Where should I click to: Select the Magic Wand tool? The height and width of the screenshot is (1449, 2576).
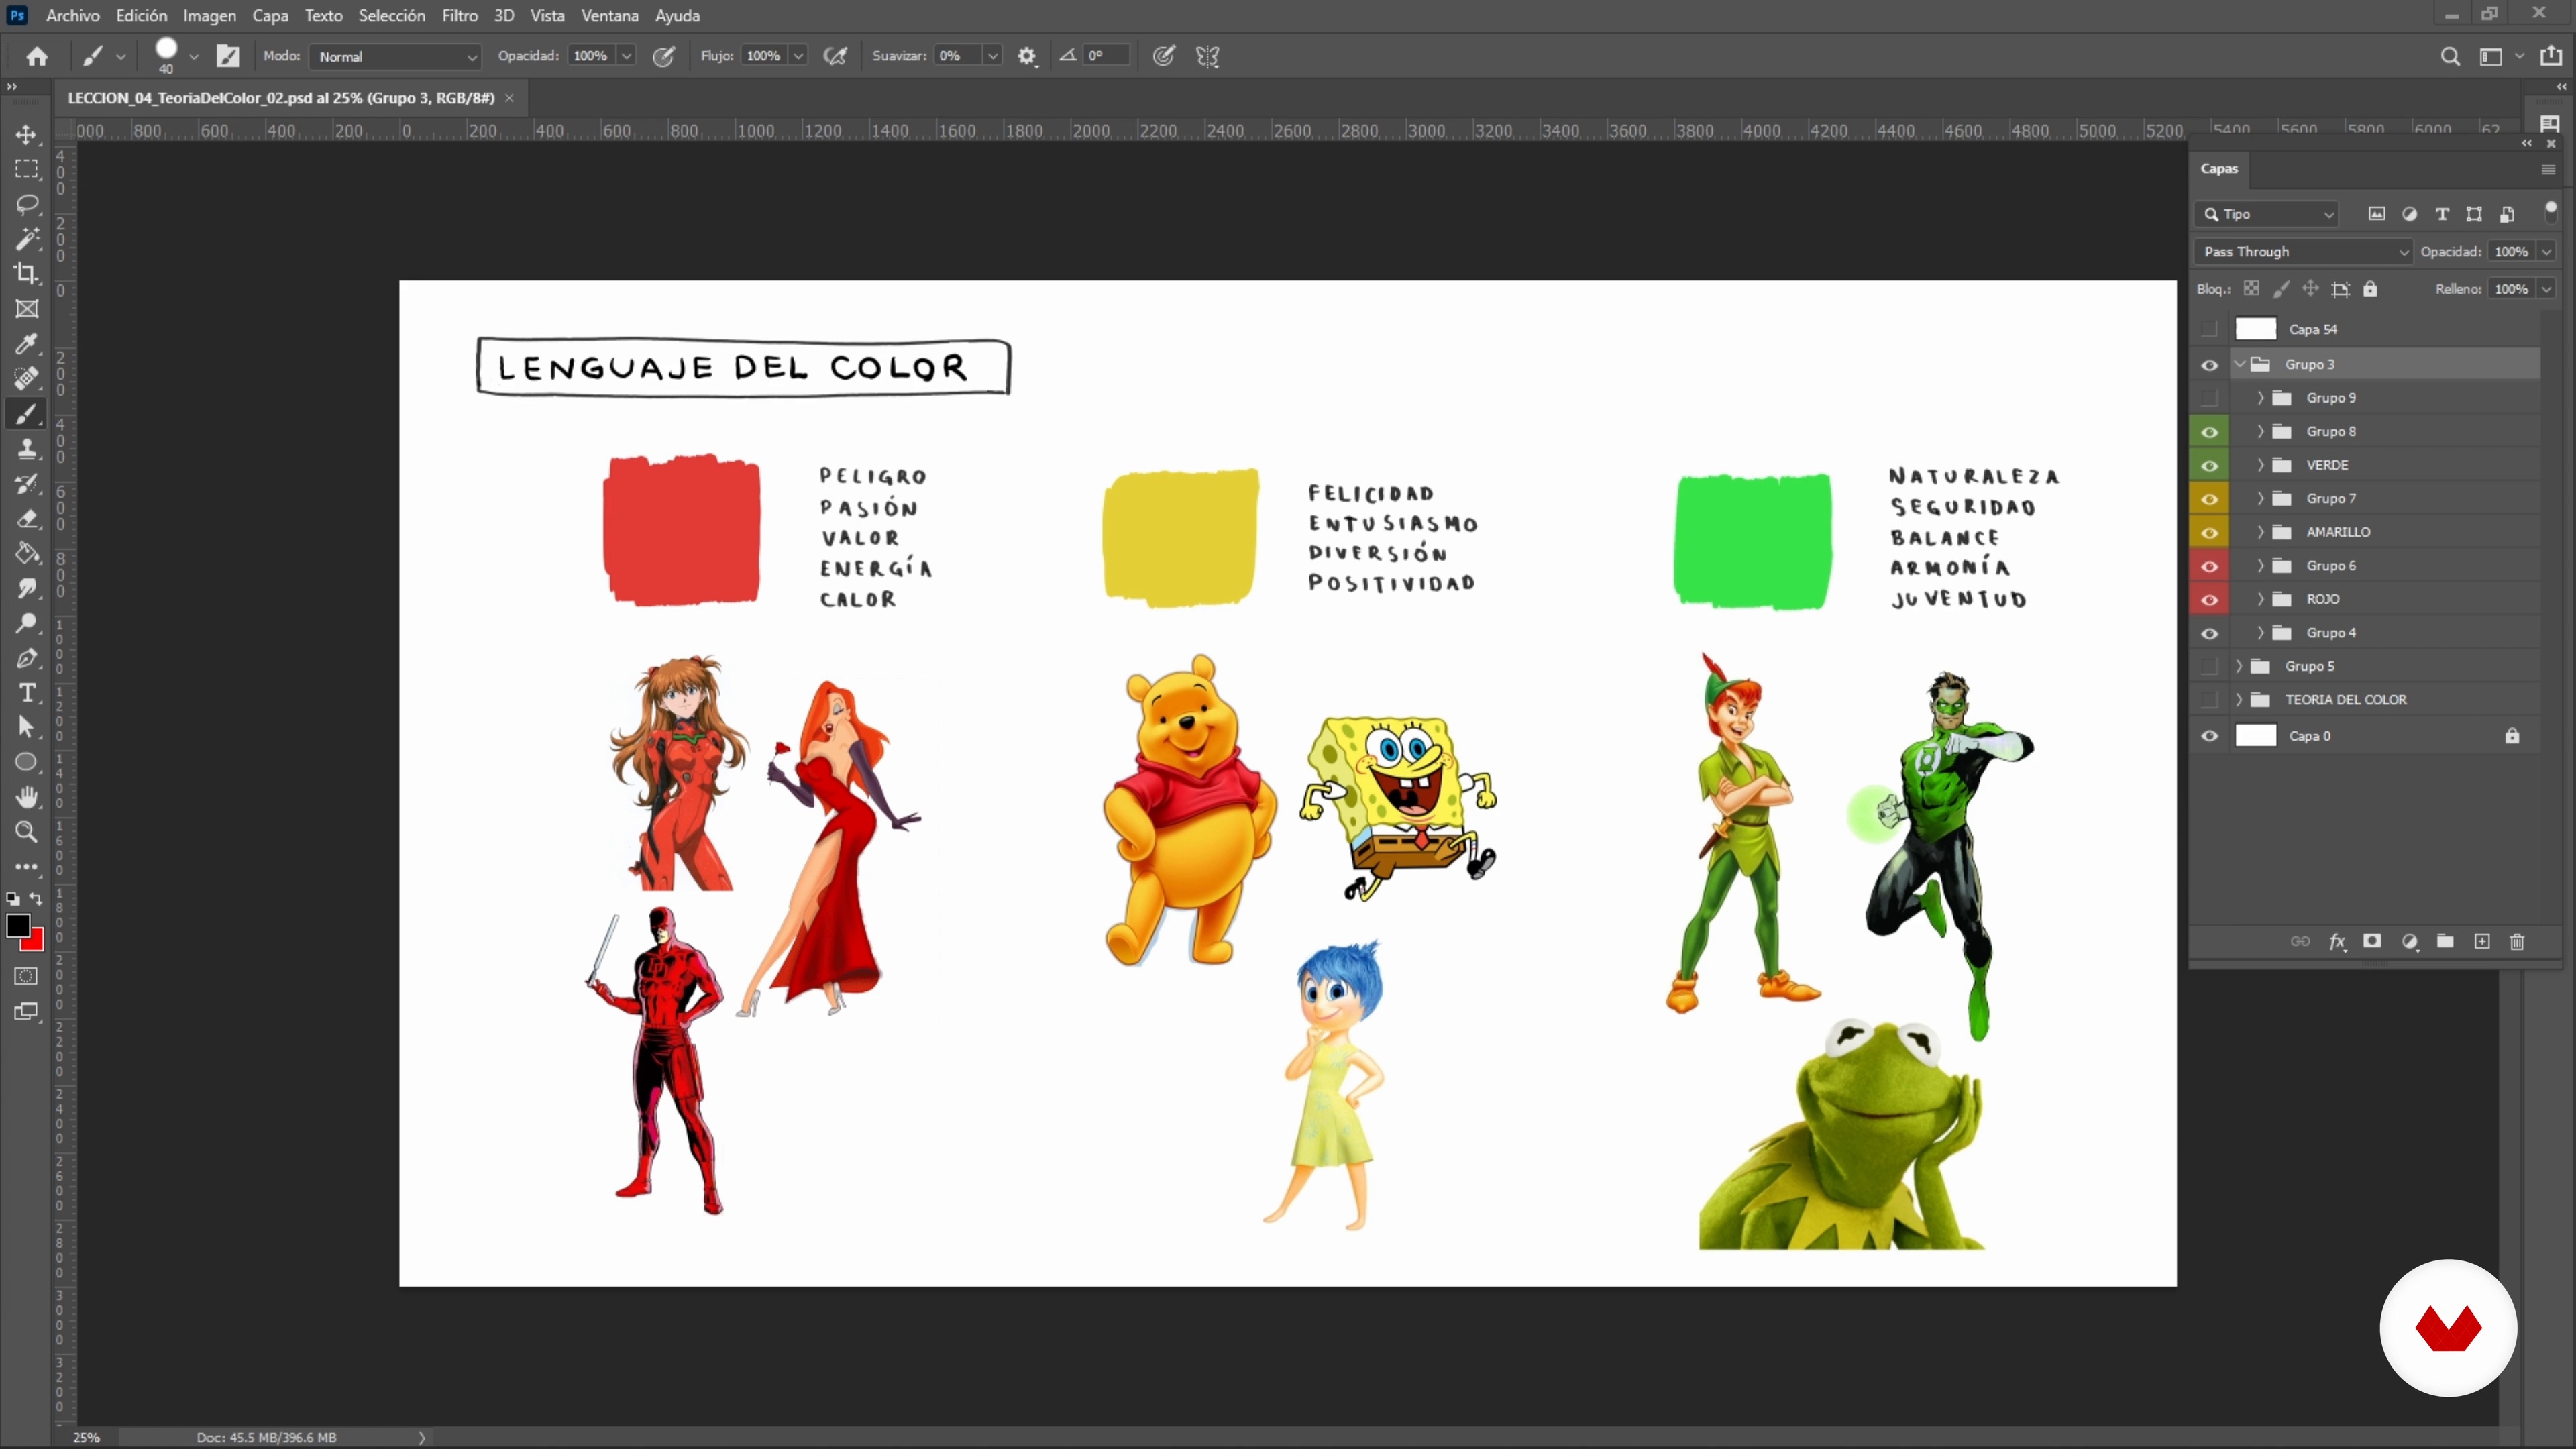(x=27, y=239)
